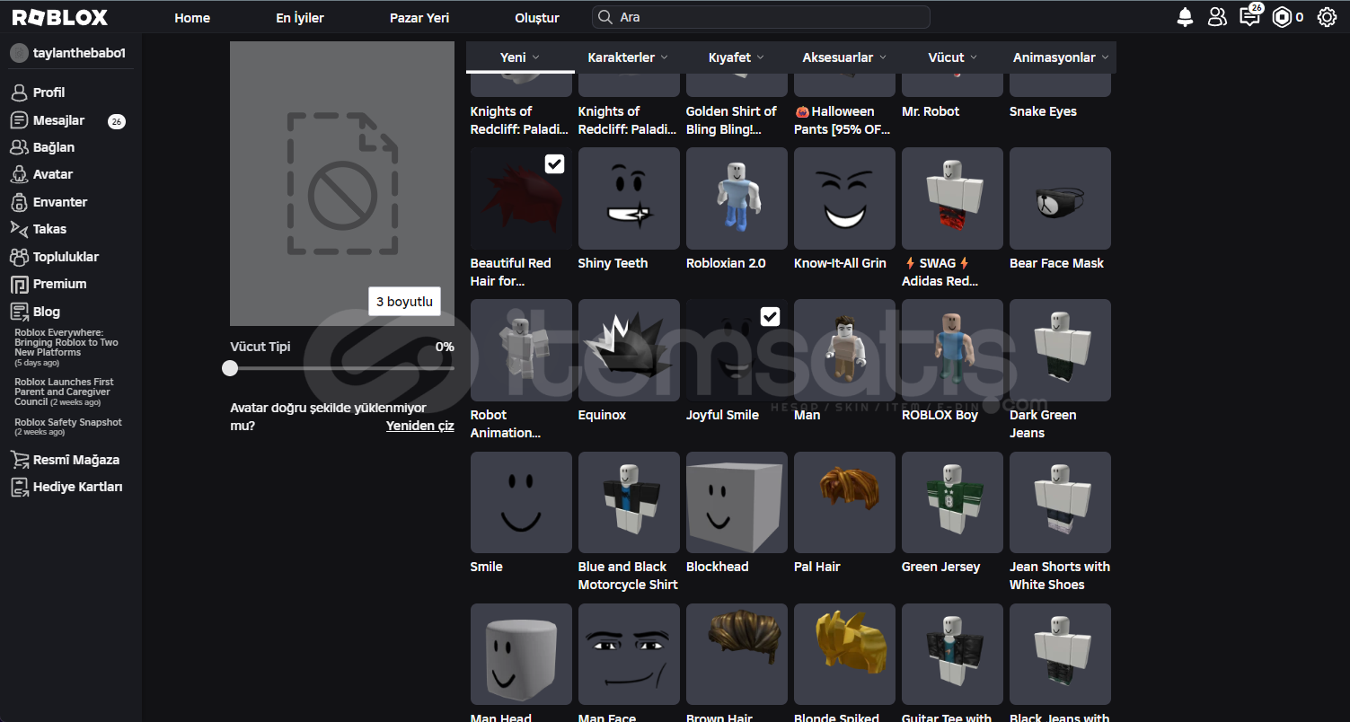Expand the Kıyafet dropdown tab
The image size is (1350, 722).
click(x=736, y=57)
